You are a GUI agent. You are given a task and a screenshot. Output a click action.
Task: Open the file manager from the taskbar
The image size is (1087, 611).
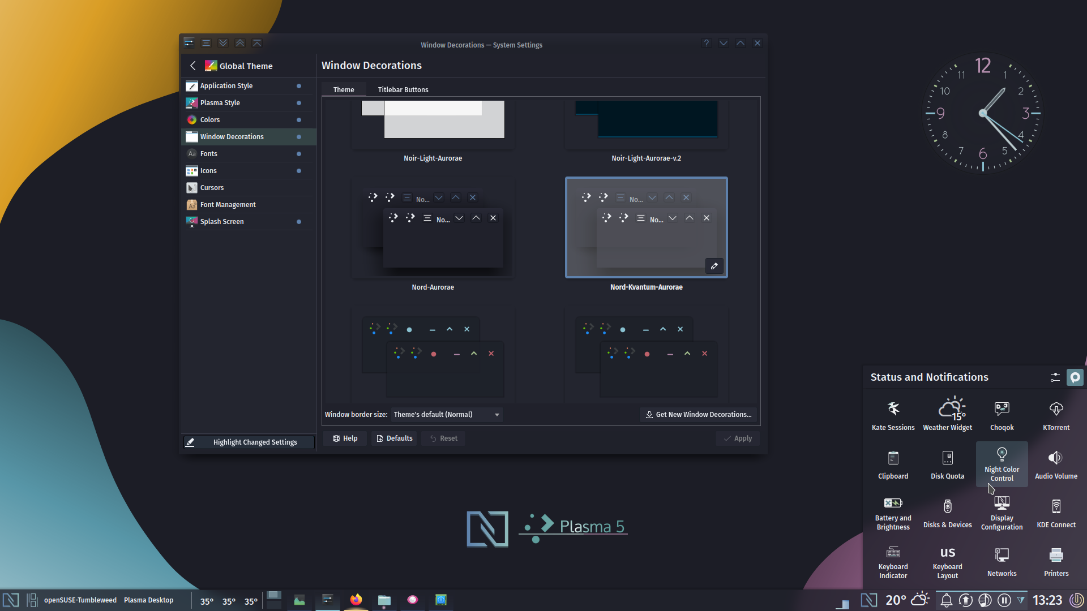click(x=384, y=600)
